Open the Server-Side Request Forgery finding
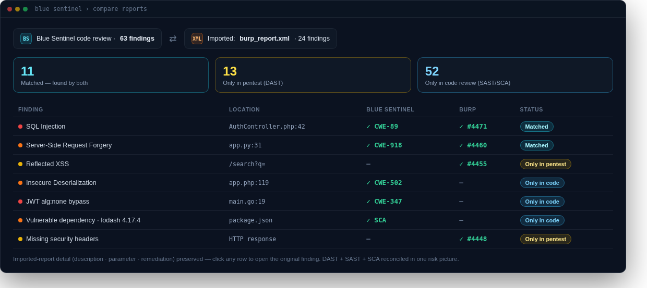The width and height of the screenshot is (647, 288). 313,145
